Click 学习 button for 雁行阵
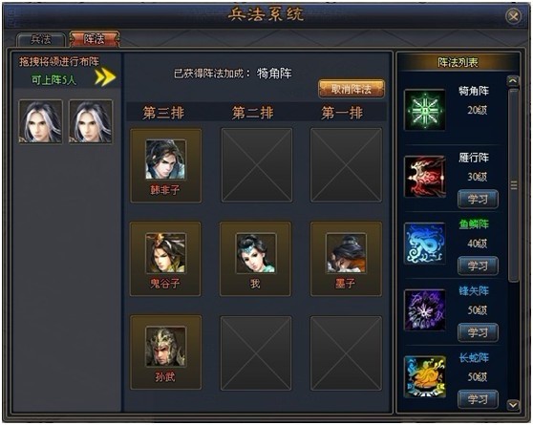533x425 pixels. (x=478, y=200)
